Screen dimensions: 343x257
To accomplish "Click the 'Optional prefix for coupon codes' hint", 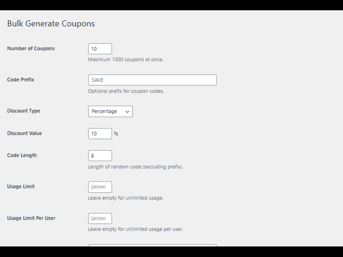I will pyautogui.click(x=126, y=91).
